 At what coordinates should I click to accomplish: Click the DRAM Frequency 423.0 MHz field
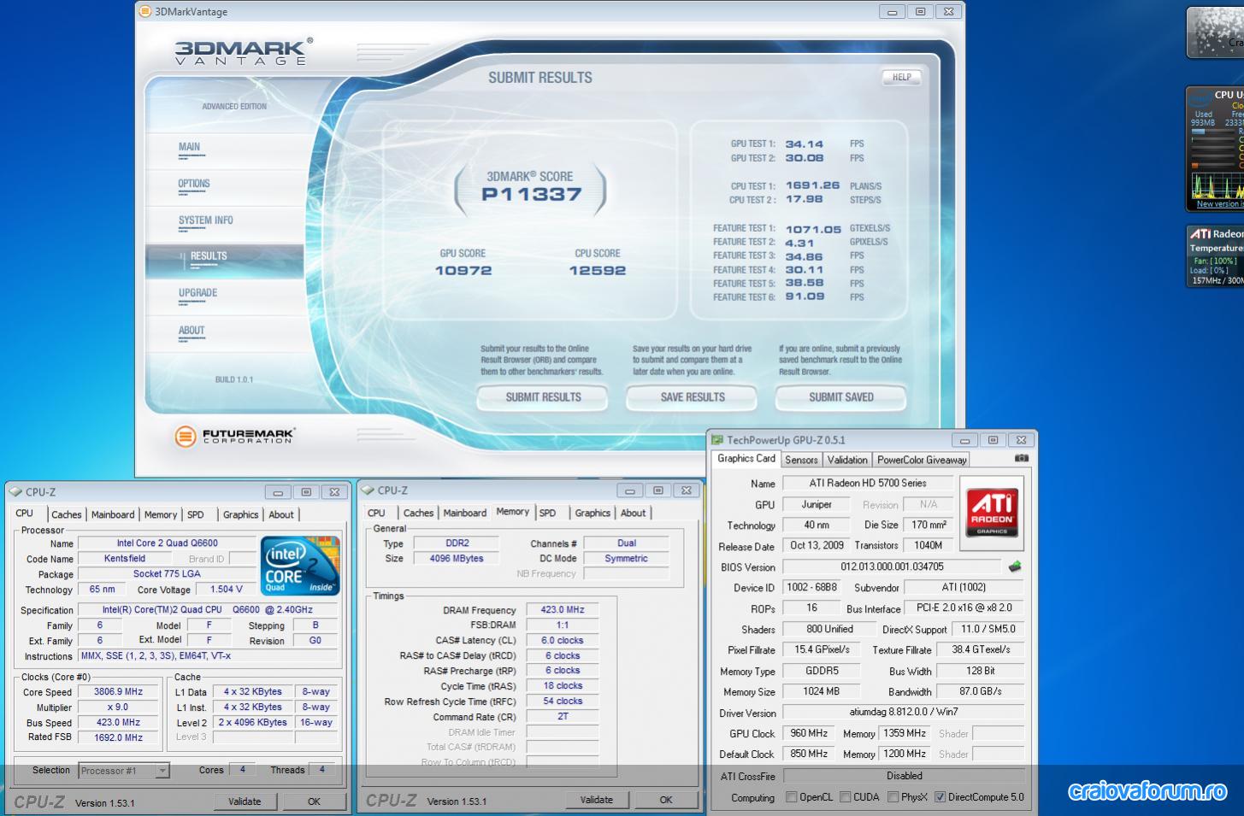pyautogui.click(x=563, y=610)
